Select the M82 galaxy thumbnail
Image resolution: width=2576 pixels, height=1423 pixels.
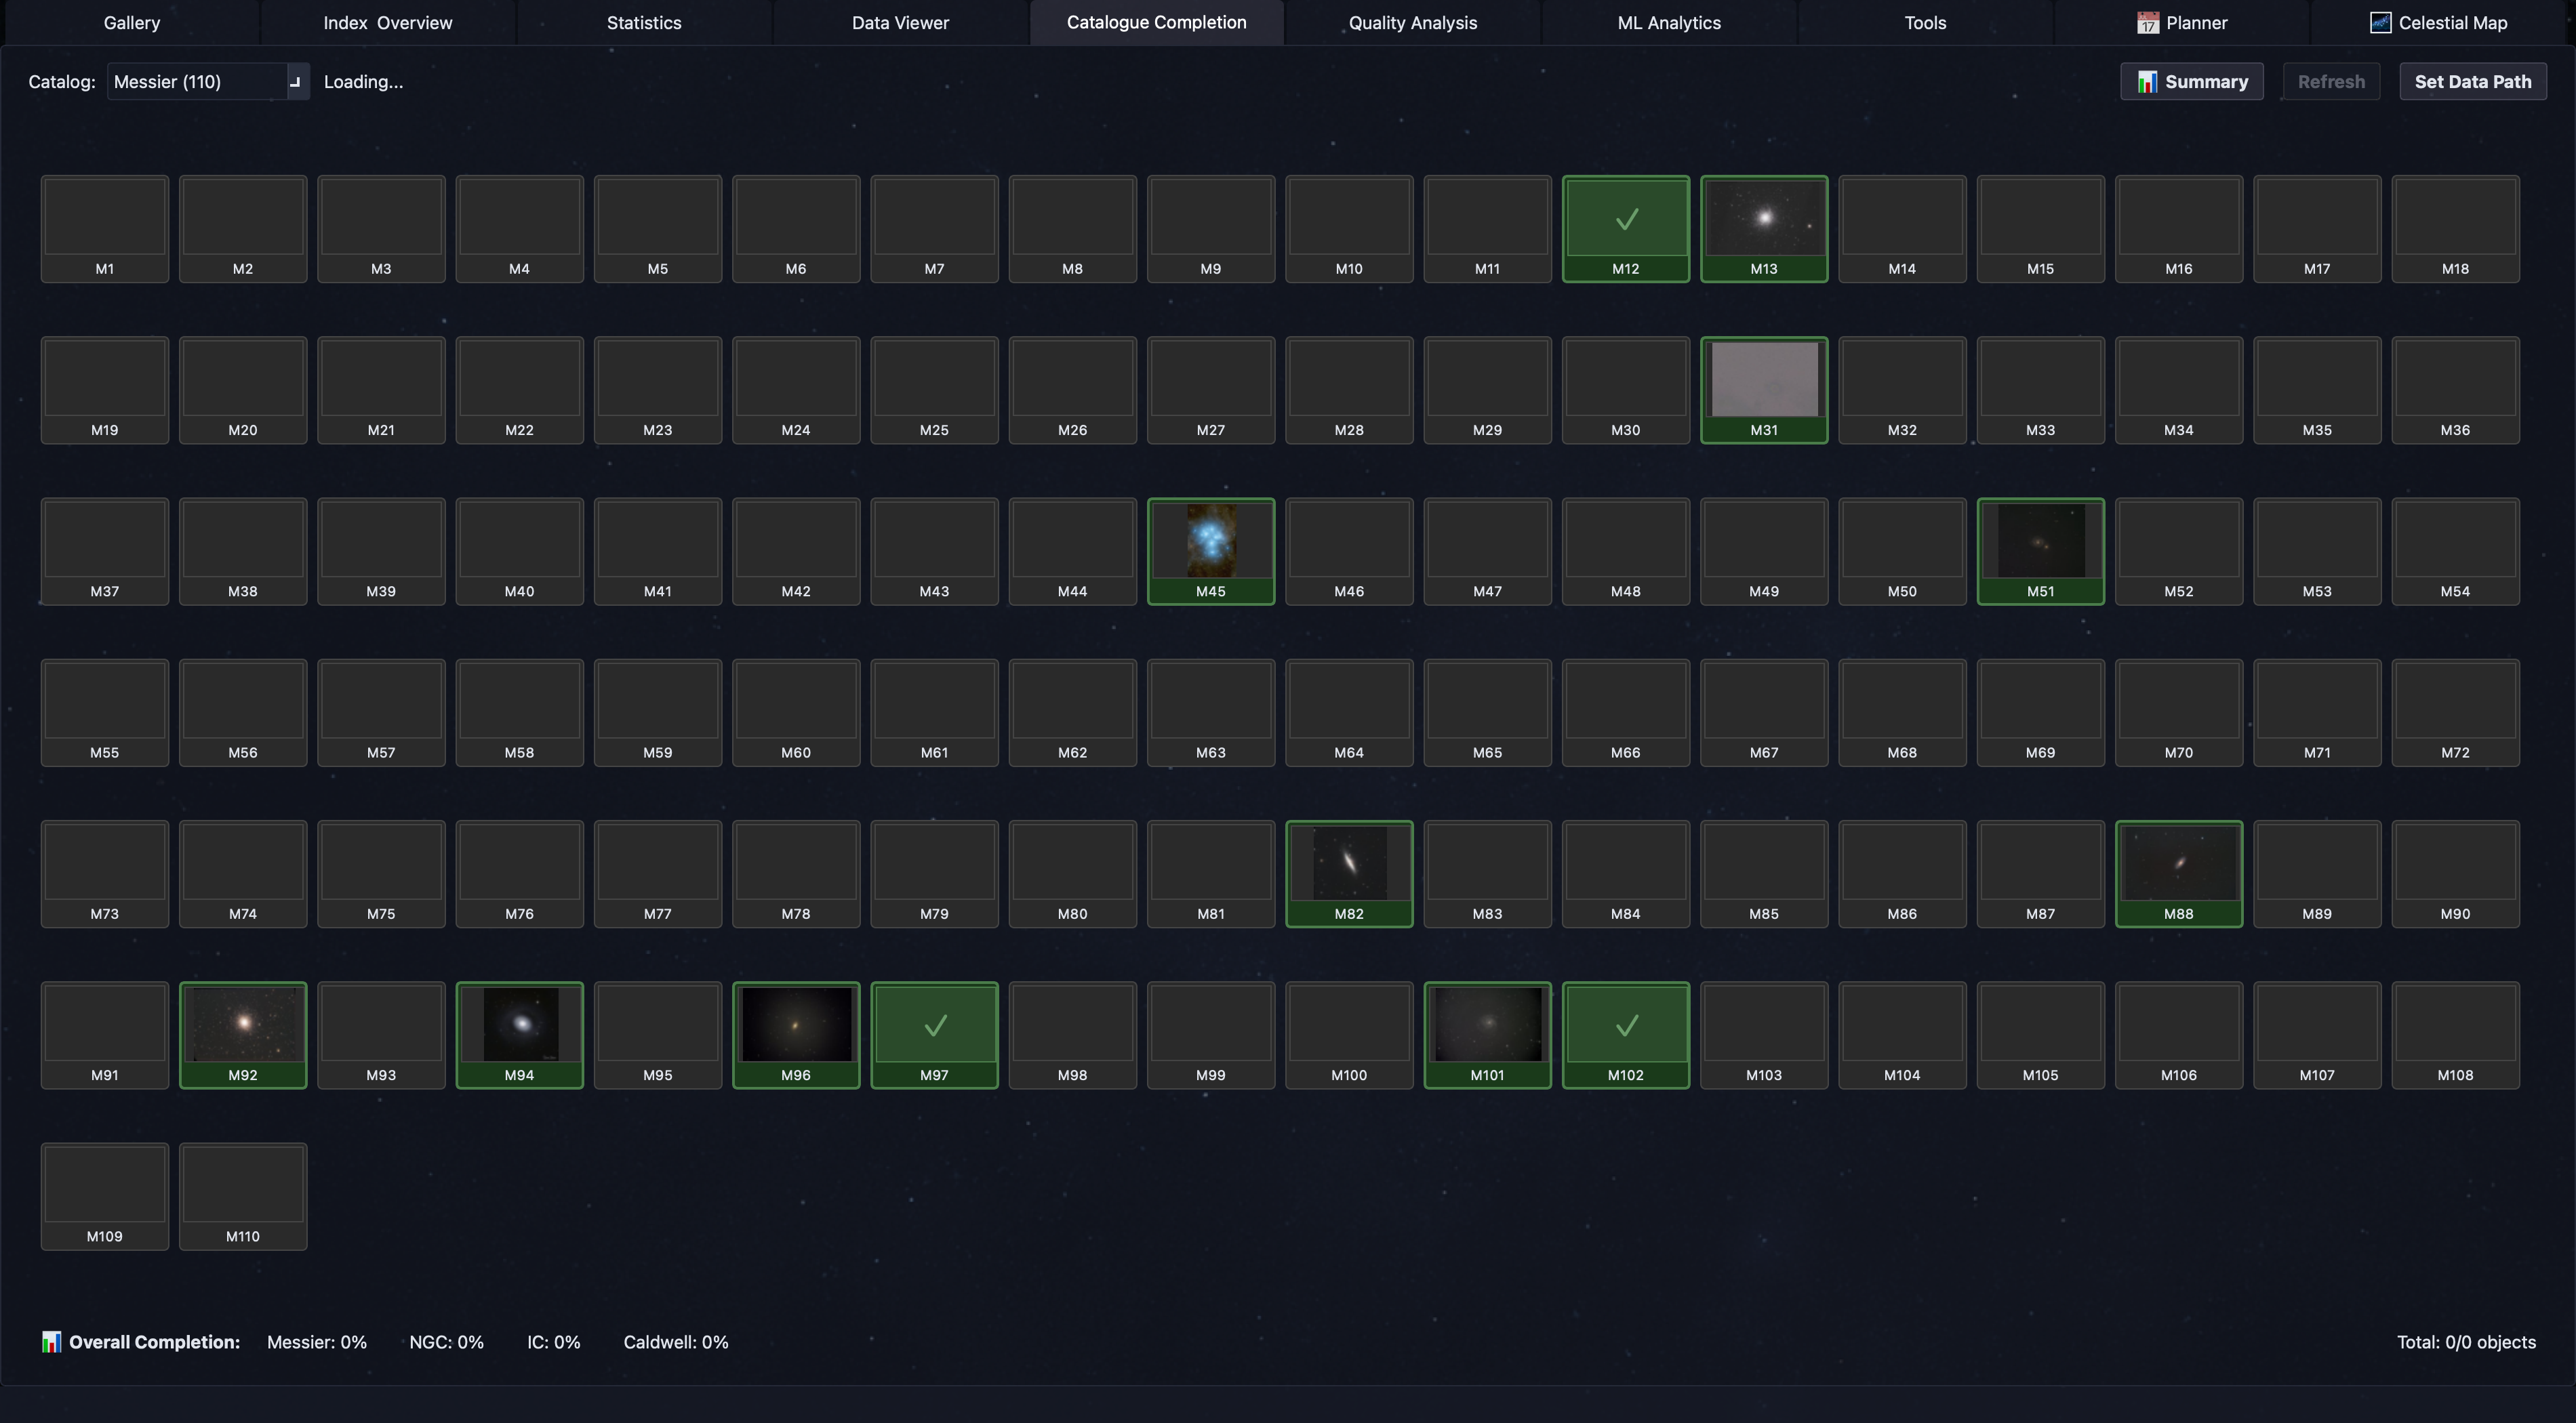click(1348, 863)
